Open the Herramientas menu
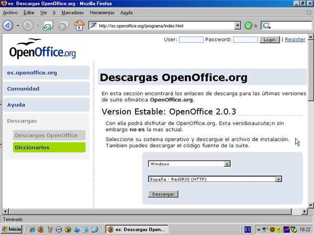 (x=102, y=12)
